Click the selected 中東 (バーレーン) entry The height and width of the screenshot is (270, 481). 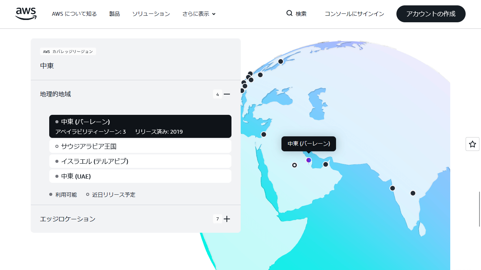pyautogui.click(x=140, y=126)
